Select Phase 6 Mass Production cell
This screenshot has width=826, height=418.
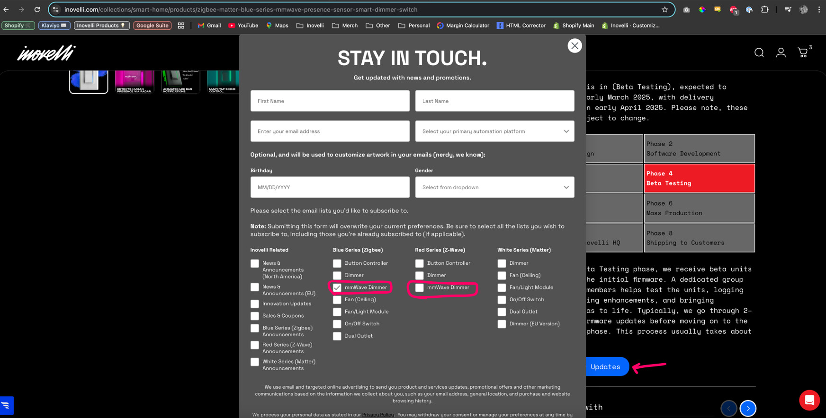(x=699, y=208)
